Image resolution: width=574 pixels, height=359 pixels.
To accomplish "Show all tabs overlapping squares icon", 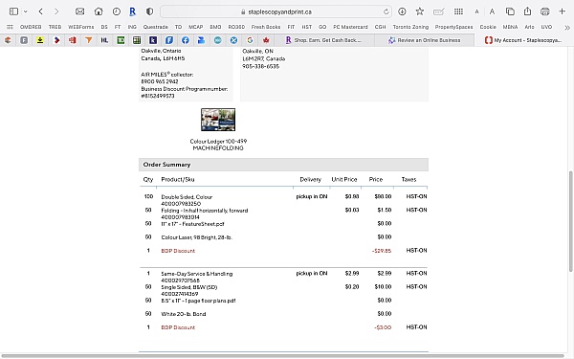I will pyautogui.click(x=510, y=11).
